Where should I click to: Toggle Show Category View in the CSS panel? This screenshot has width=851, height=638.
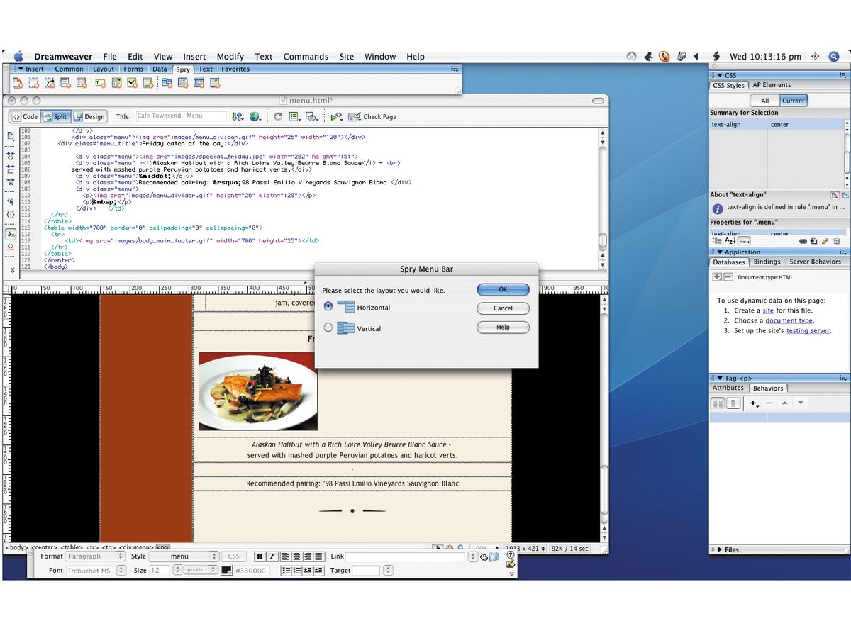[717, 241]
